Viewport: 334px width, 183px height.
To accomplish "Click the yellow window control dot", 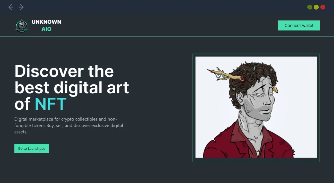I will tap(316, 7).
